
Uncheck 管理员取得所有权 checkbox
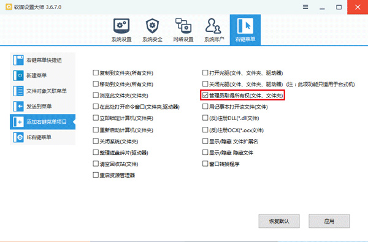pos(205,95)
